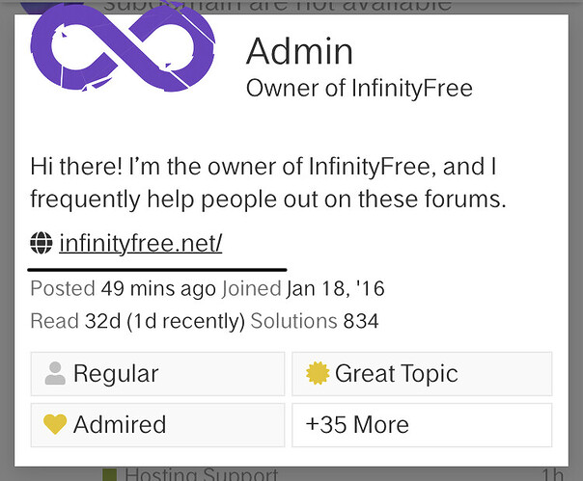The height and width of the screenshot is (481, 583).
Task: Click the yellow heart Admired icon
Action: click(55, 424)
